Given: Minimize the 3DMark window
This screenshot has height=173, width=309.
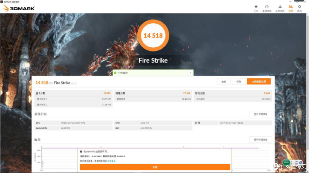Looking at the screenshot, I should [x=290, y=2].
